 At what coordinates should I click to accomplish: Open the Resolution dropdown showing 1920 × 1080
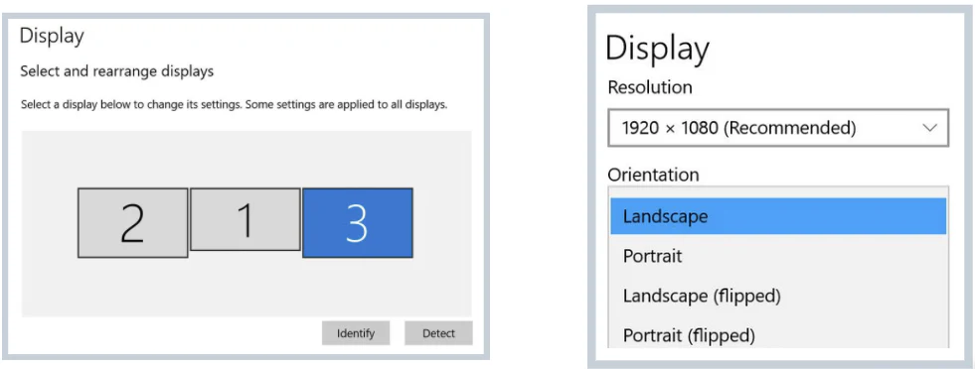point(778,128)
